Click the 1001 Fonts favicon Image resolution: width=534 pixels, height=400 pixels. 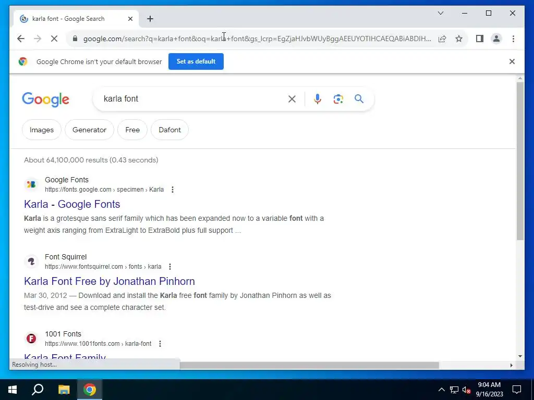[x=31, y=339]
